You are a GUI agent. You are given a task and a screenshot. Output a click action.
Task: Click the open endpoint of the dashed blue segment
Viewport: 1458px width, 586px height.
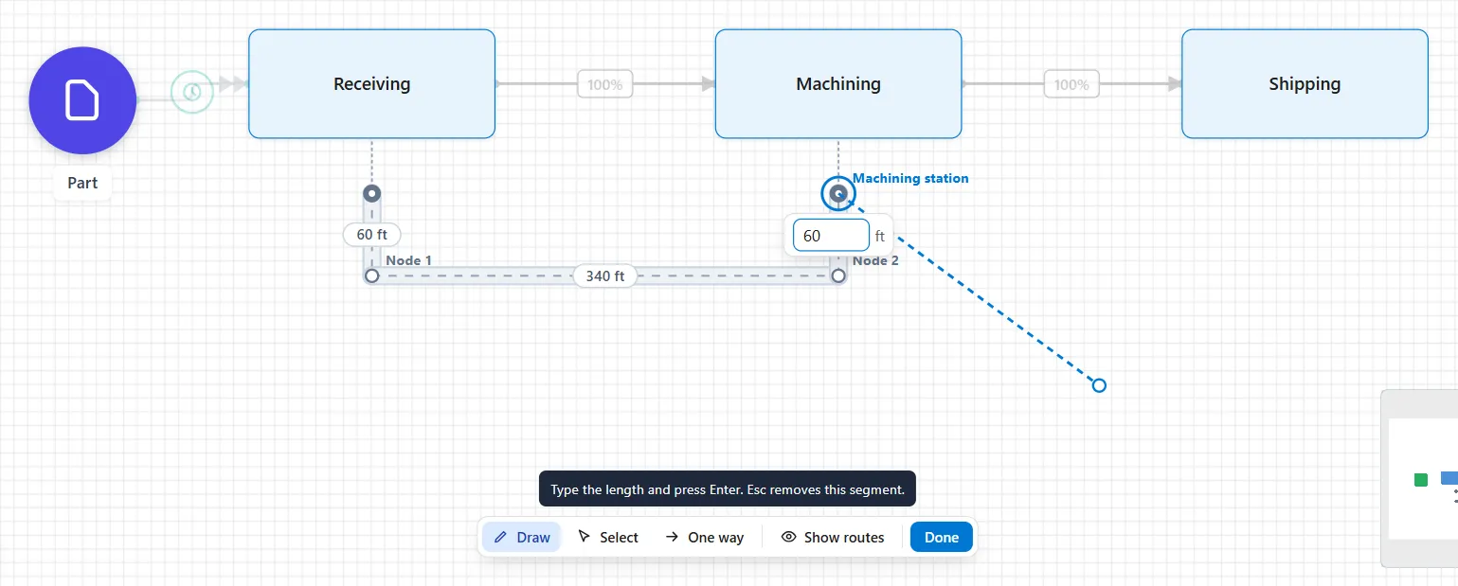tap(1099, 385)
